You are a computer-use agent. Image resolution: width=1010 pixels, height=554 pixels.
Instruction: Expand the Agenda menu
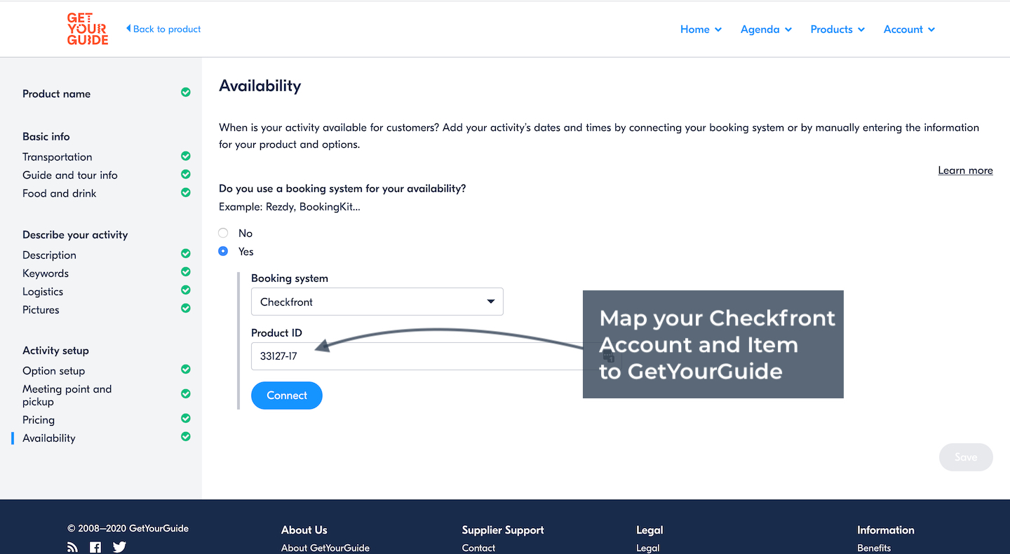pos(766,29)
